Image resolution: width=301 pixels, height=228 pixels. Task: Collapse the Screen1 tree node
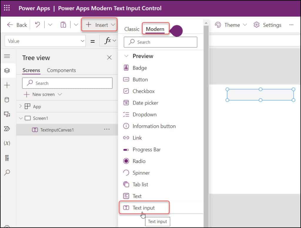tap(21, 118)
